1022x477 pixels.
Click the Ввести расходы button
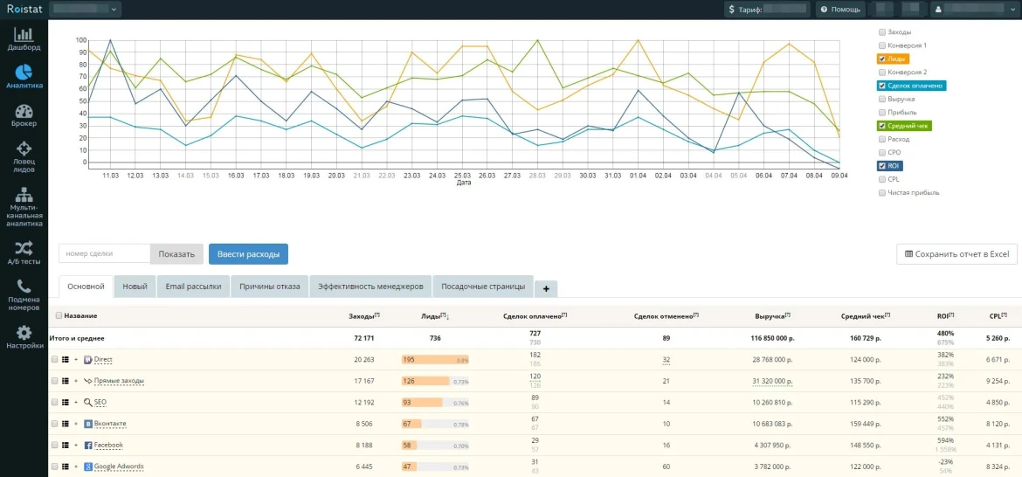248,254
